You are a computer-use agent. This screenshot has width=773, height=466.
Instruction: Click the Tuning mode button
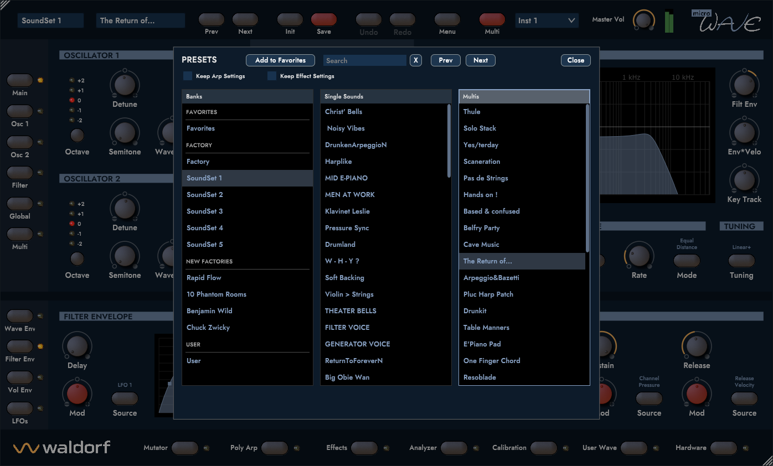point(741,261)
